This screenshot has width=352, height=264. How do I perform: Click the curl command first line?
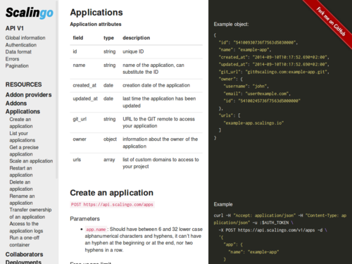280,215
